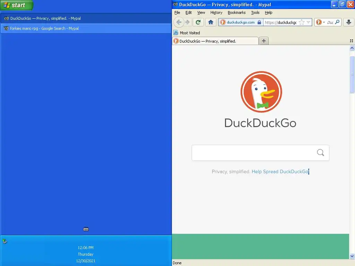Click the Done status bar text

point(177,263)
